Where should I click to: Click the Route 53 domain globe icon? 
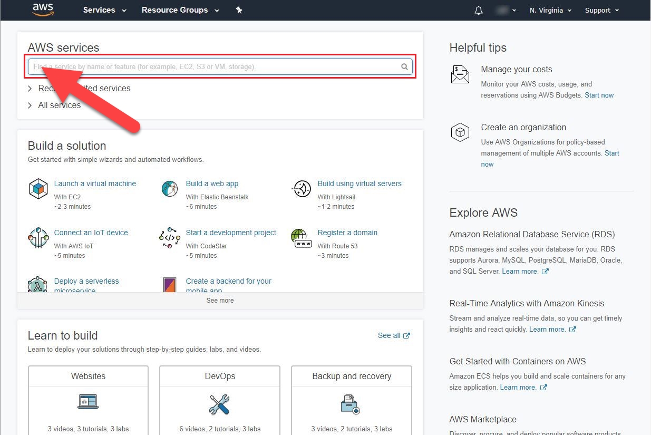(x=302, y=238)
